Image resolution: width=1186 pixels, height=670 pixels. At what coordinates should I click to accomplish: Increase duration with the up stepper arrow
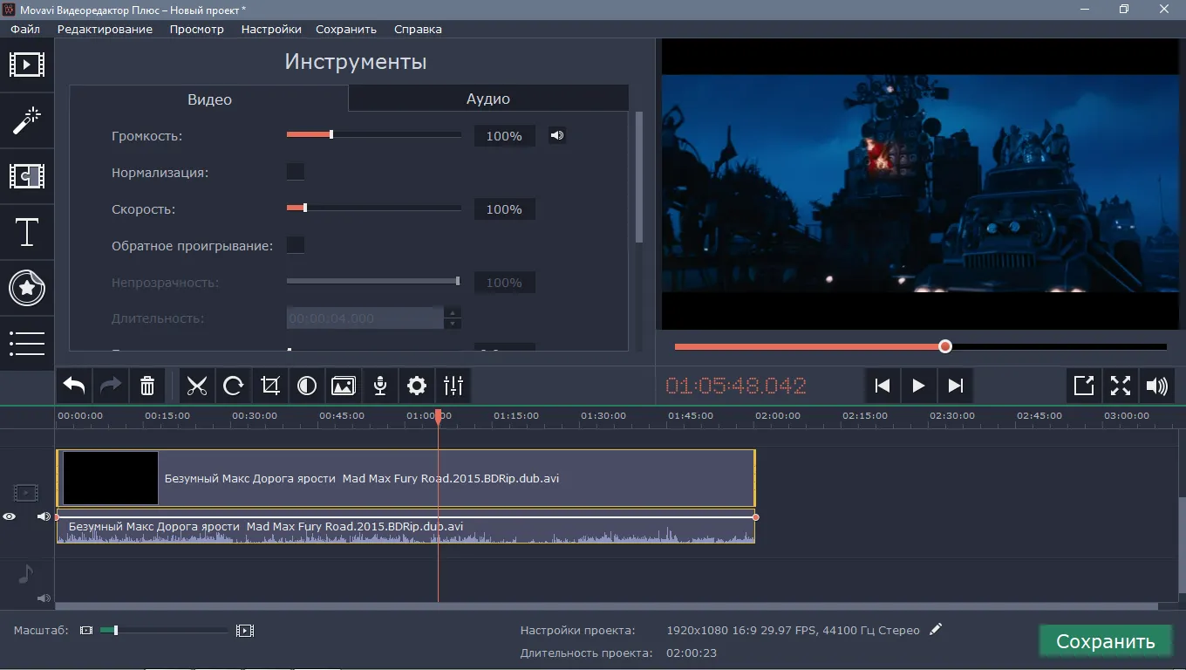pyautogui.click(x=452, y=312)
